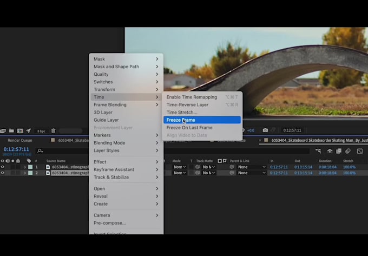368x256 pixels.
Task: Close the Skateboarder Skating Man tab
Action: [x=260, y=140]
